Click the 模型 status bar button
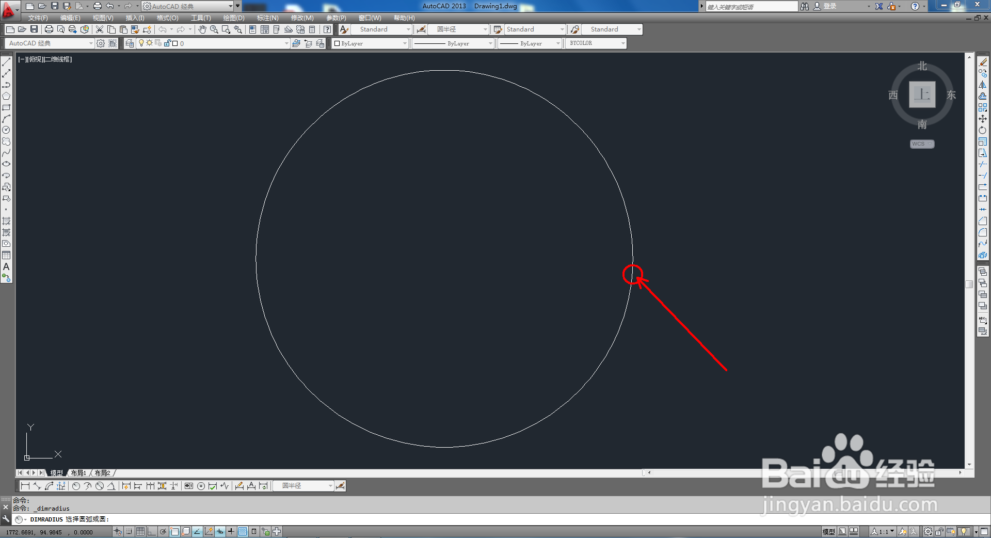 (828, 531)
